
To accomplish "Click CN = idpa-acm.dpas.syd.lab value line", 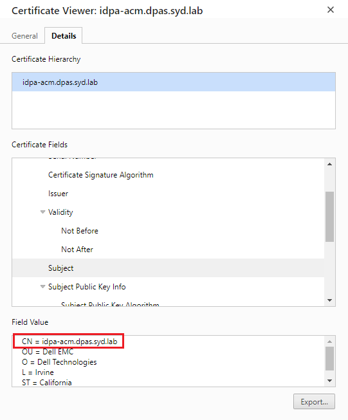I will pyautogui.click(x=69, y=342).
